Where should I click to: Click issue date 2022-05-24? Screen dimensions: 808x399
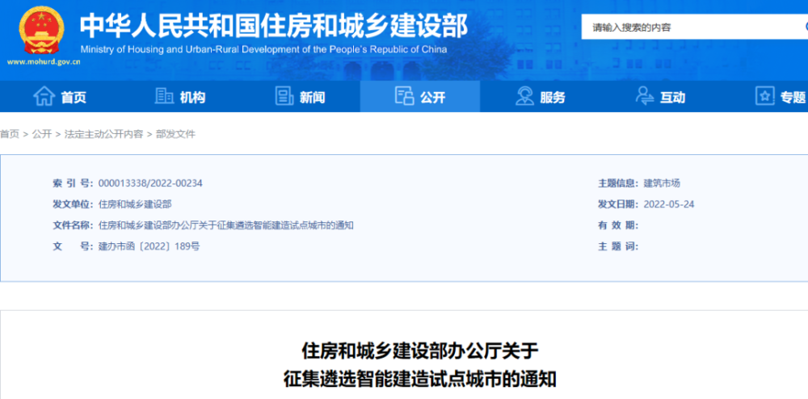tap(669, 204)
